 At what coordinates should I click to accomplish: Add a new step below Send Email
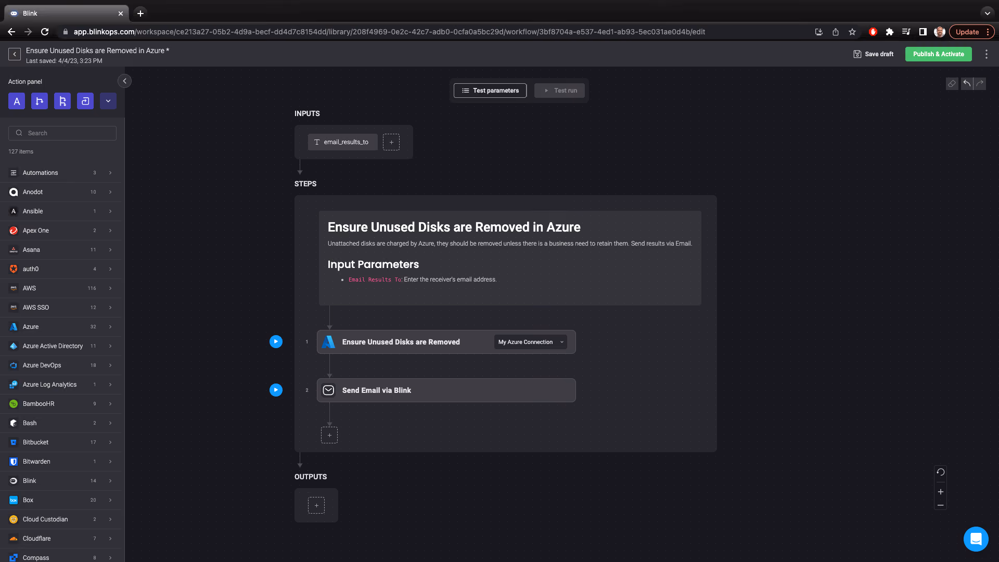click(x=329, y=435)
